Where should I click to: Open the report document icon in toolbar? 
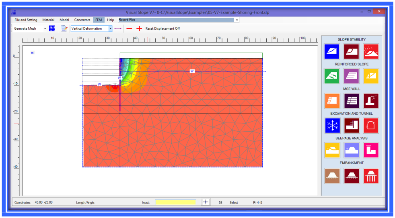(64, 29)
